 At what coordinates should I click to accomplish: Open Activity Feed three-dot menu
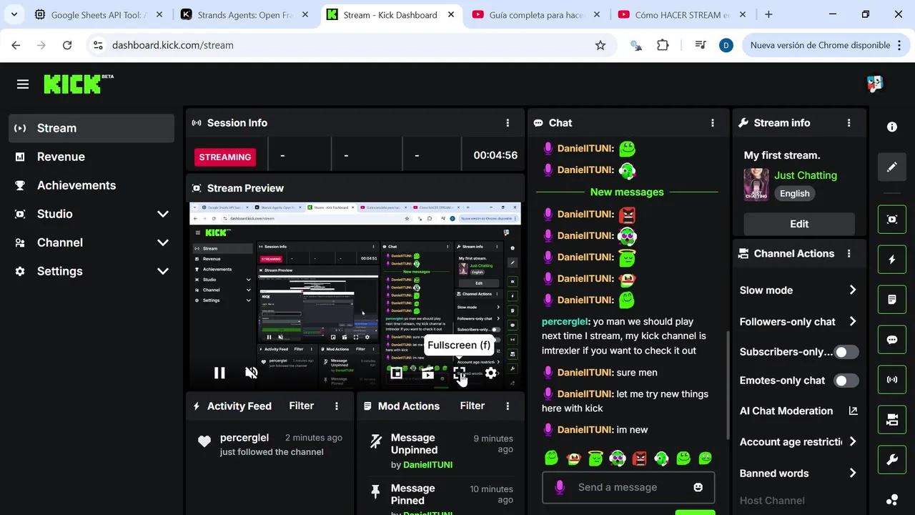337,406
